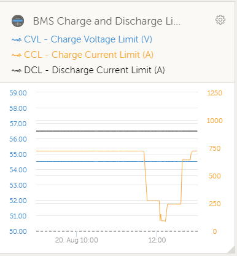Toggle DCL - Discharge Current Limit series
Screen dimensions: 237x256
(95, 70)
